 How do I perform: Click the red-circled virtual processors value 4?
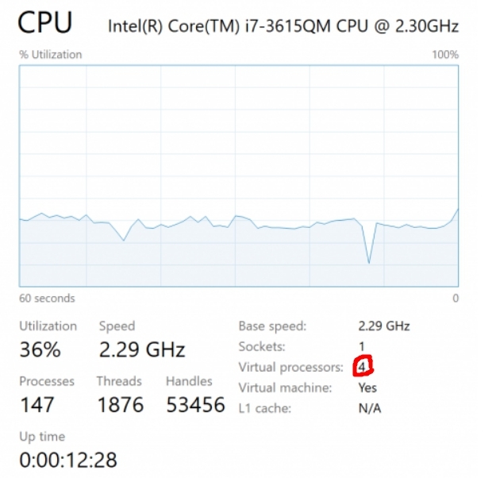tap(362, 367)
